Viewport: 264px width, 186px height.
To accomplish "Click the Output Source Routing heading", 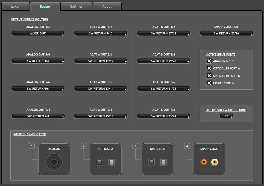I will 29,19.
